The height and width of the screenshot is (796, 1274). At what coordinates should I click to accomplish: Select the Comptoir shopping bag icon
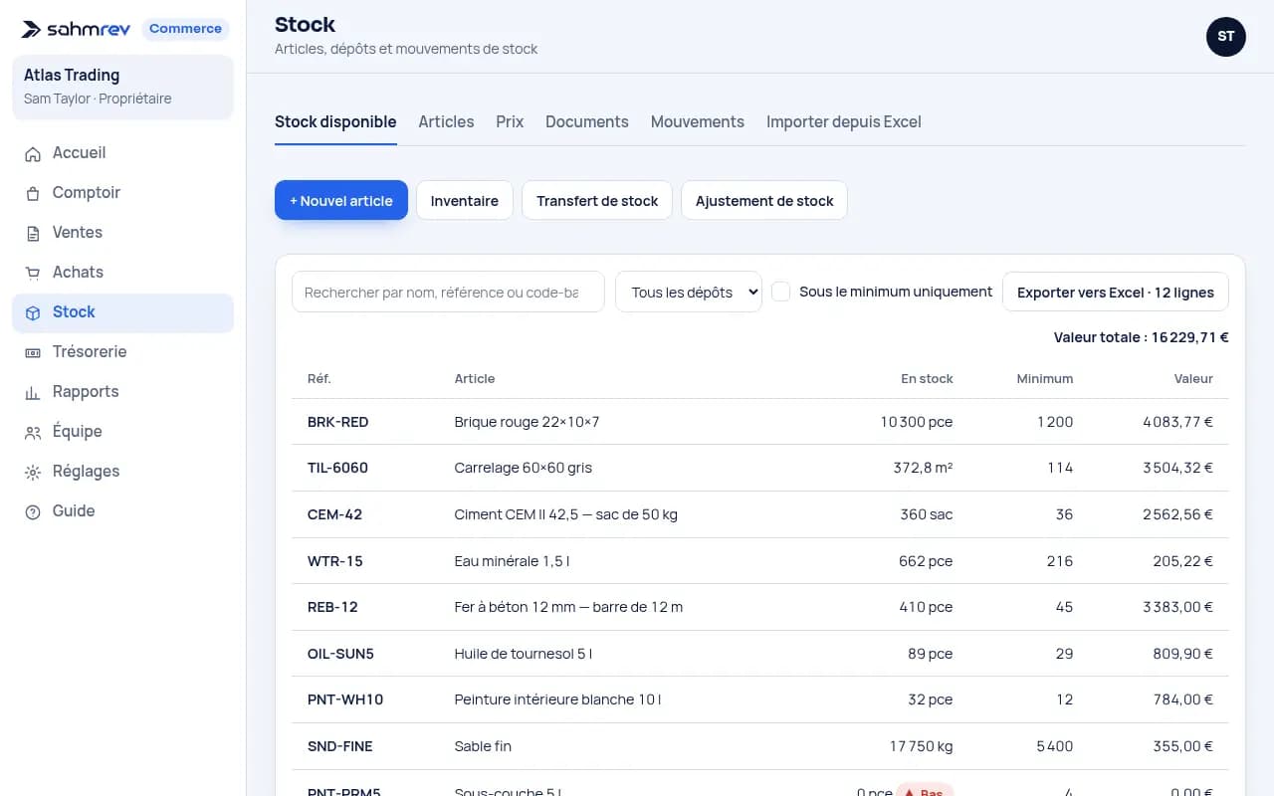(33, 193)
